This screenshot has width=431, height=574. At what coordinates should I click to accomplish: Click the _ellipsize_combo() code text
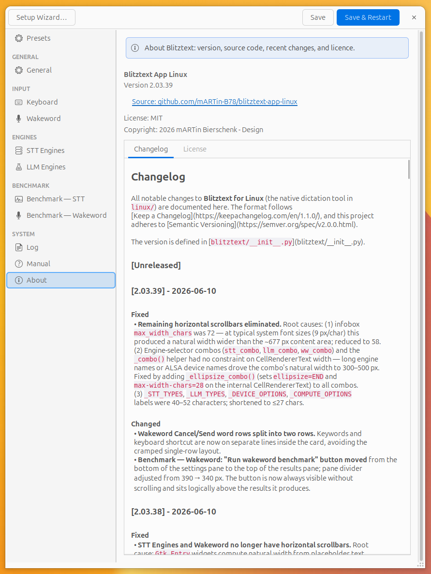tap(221, 377)
